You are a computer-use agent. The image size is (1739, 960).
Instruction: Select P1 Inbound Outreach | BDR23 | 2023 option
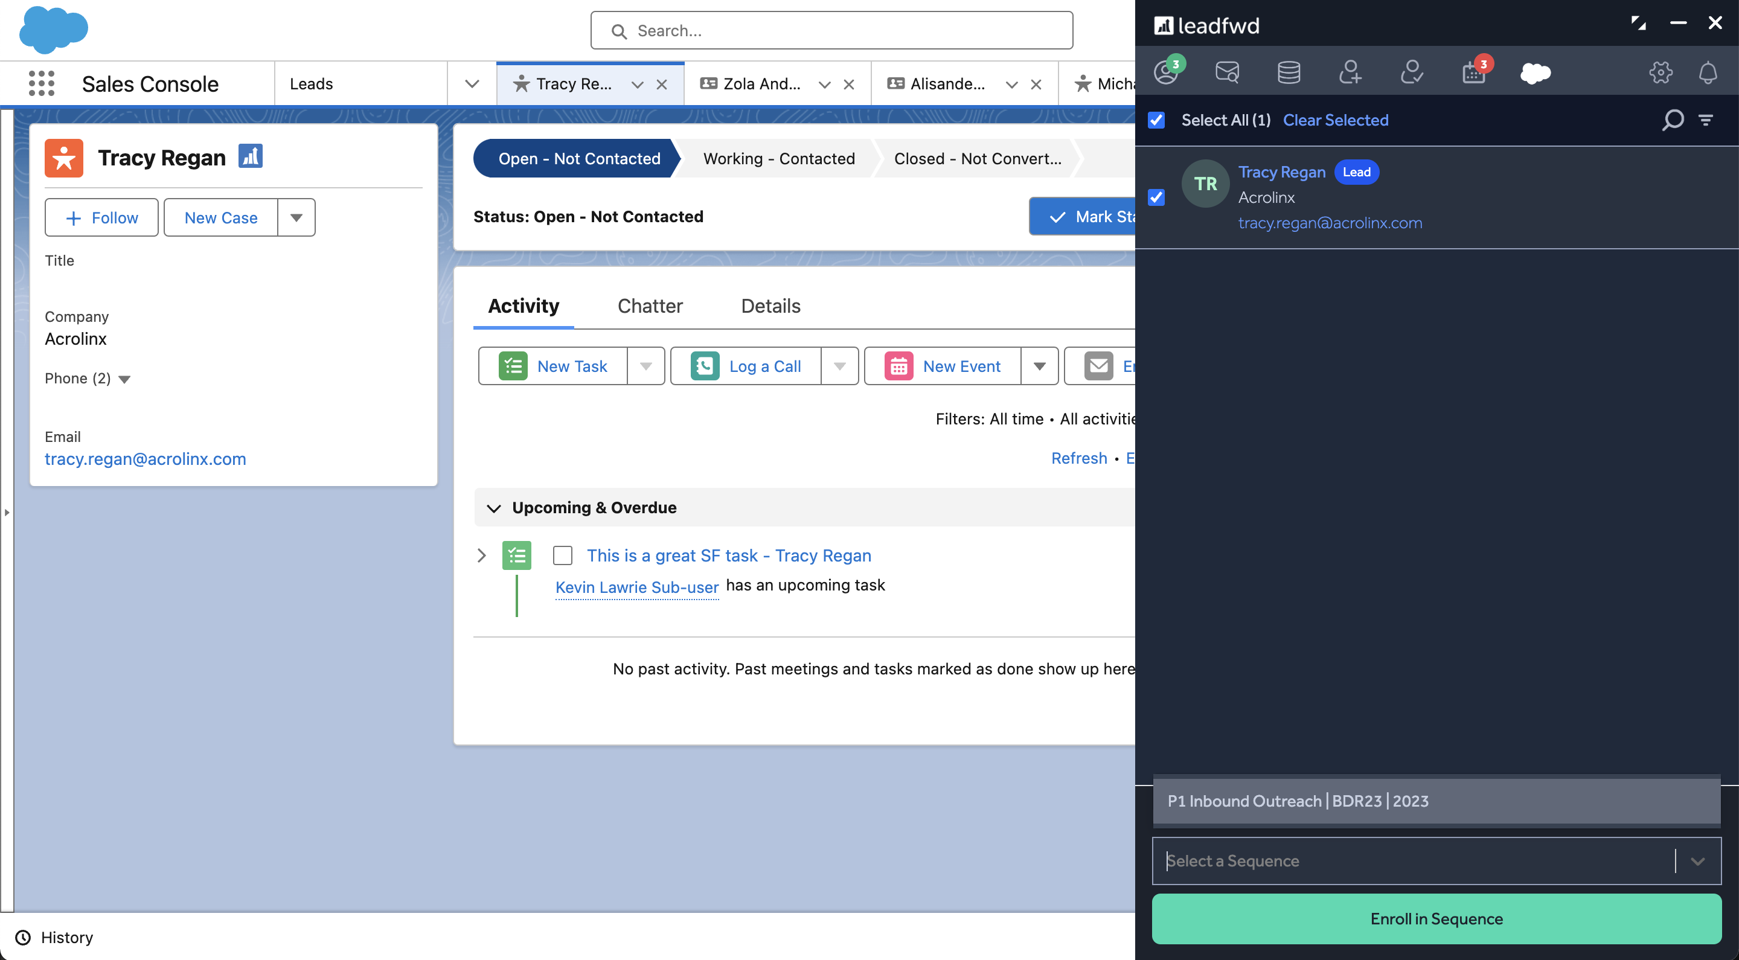click(1436, 801)
